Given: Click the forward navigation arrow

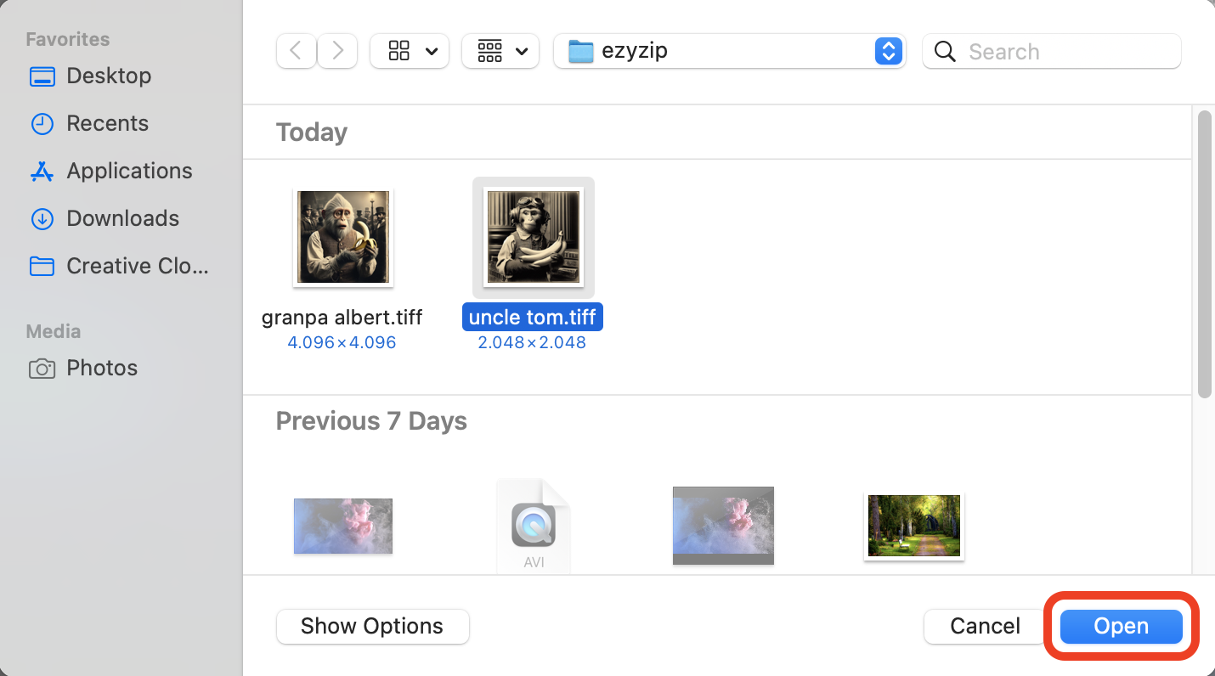Looking at the screenshot, I should tap(337, 51).
